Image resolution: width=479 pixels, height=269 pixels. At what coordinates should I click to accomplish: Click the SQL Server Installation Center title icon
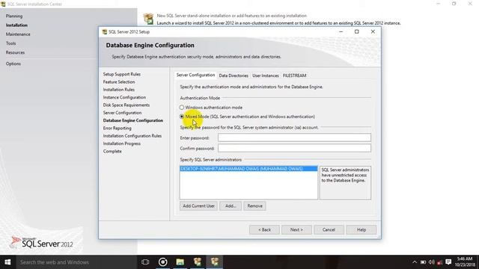pyautogui.click(x=3, y=4)
